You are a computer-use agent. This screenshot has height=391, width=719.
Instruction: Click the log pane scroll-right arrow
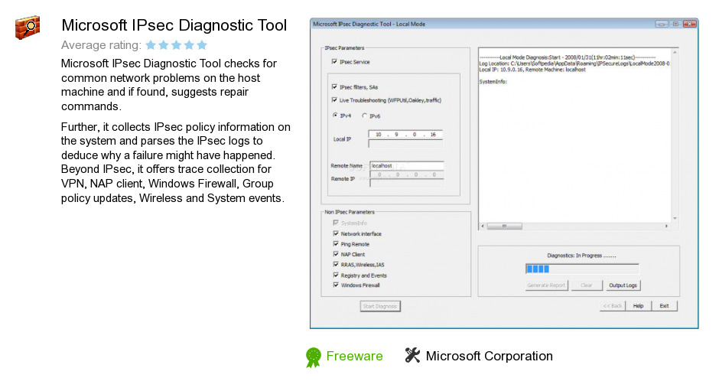point(667,226)
